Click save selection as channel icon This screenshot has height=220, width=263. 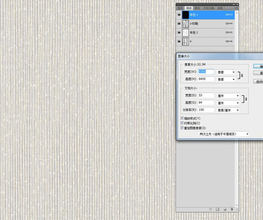pos(218,209)
